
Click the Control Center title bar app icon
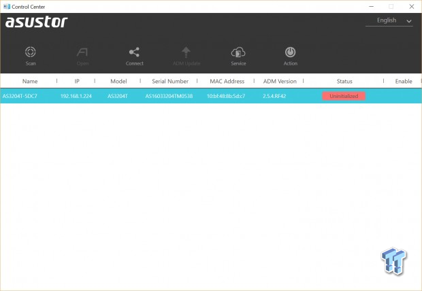point(7,6)
